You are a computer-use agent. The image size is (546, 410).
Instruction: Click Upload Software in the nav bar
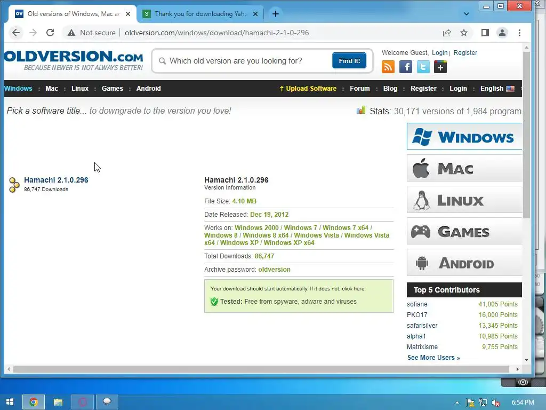[x=308, y=89]
